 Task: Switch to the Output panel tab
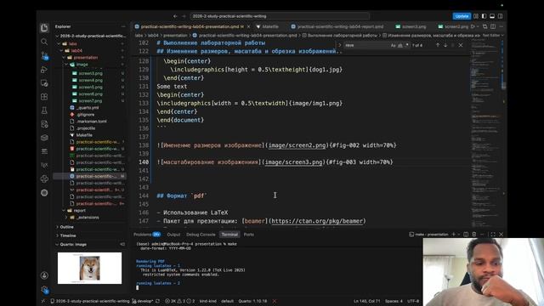pos(173,235)
